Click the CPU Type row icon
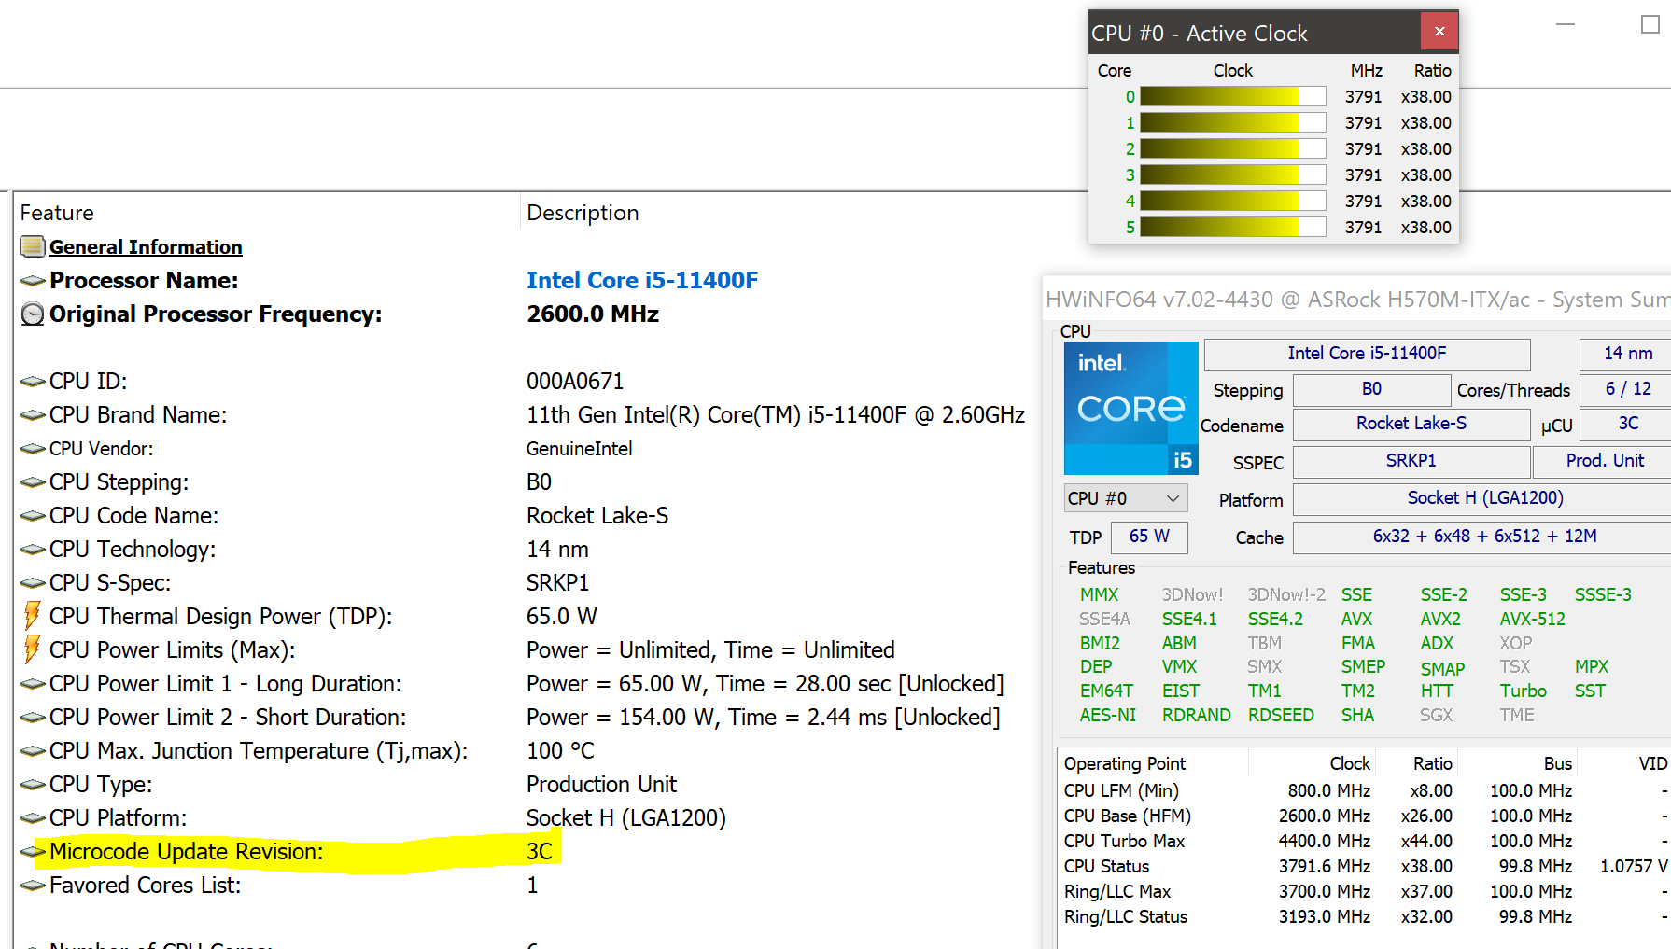 click(33, 784)
